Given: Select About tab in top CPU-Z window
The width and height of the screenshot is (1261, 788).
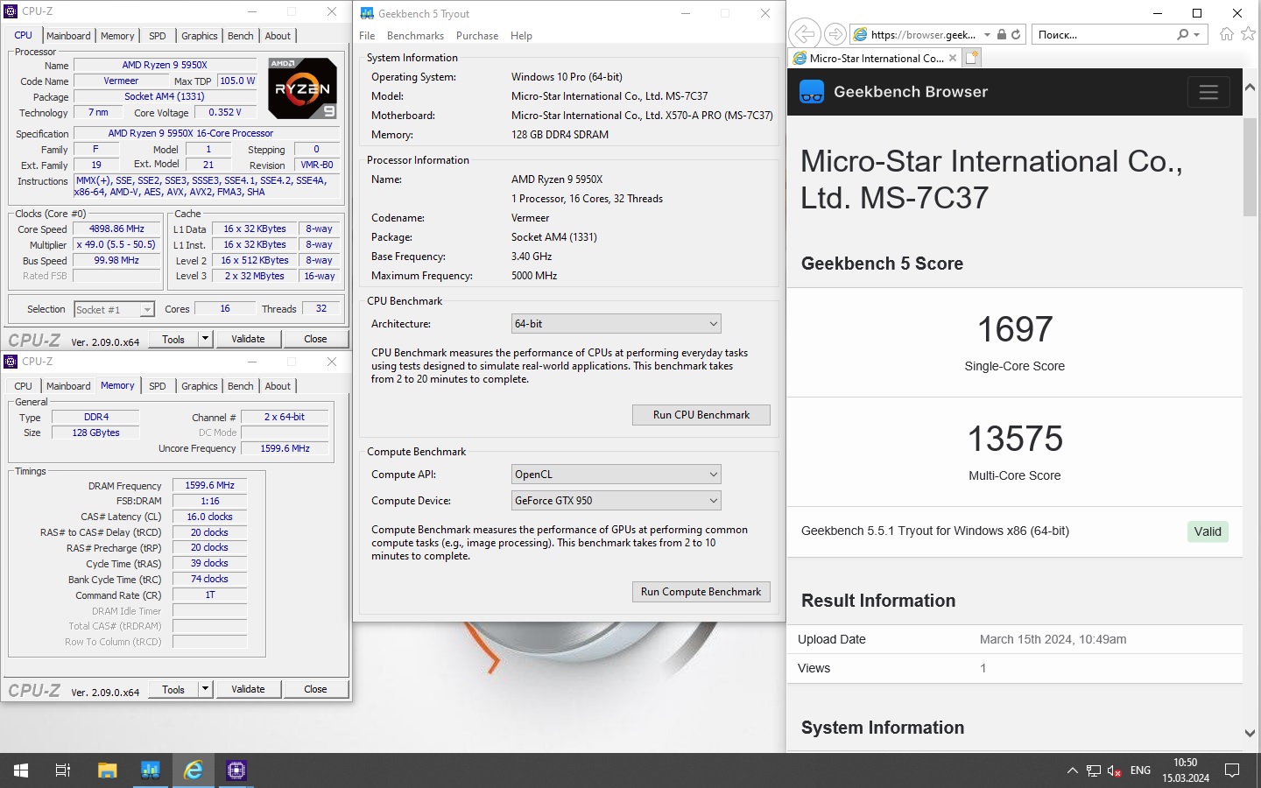Looking at the screenshot, I should pos(278,36).
